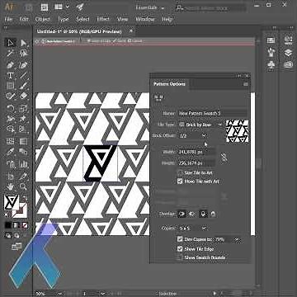Select the Perspective Grid tool
297x297 pixels.
[24, 130]
